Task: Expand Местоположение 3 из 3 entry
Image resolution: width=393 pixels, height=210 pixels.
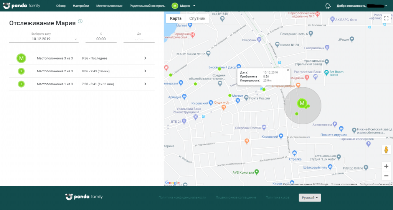Action: click(x=145, y=58)
